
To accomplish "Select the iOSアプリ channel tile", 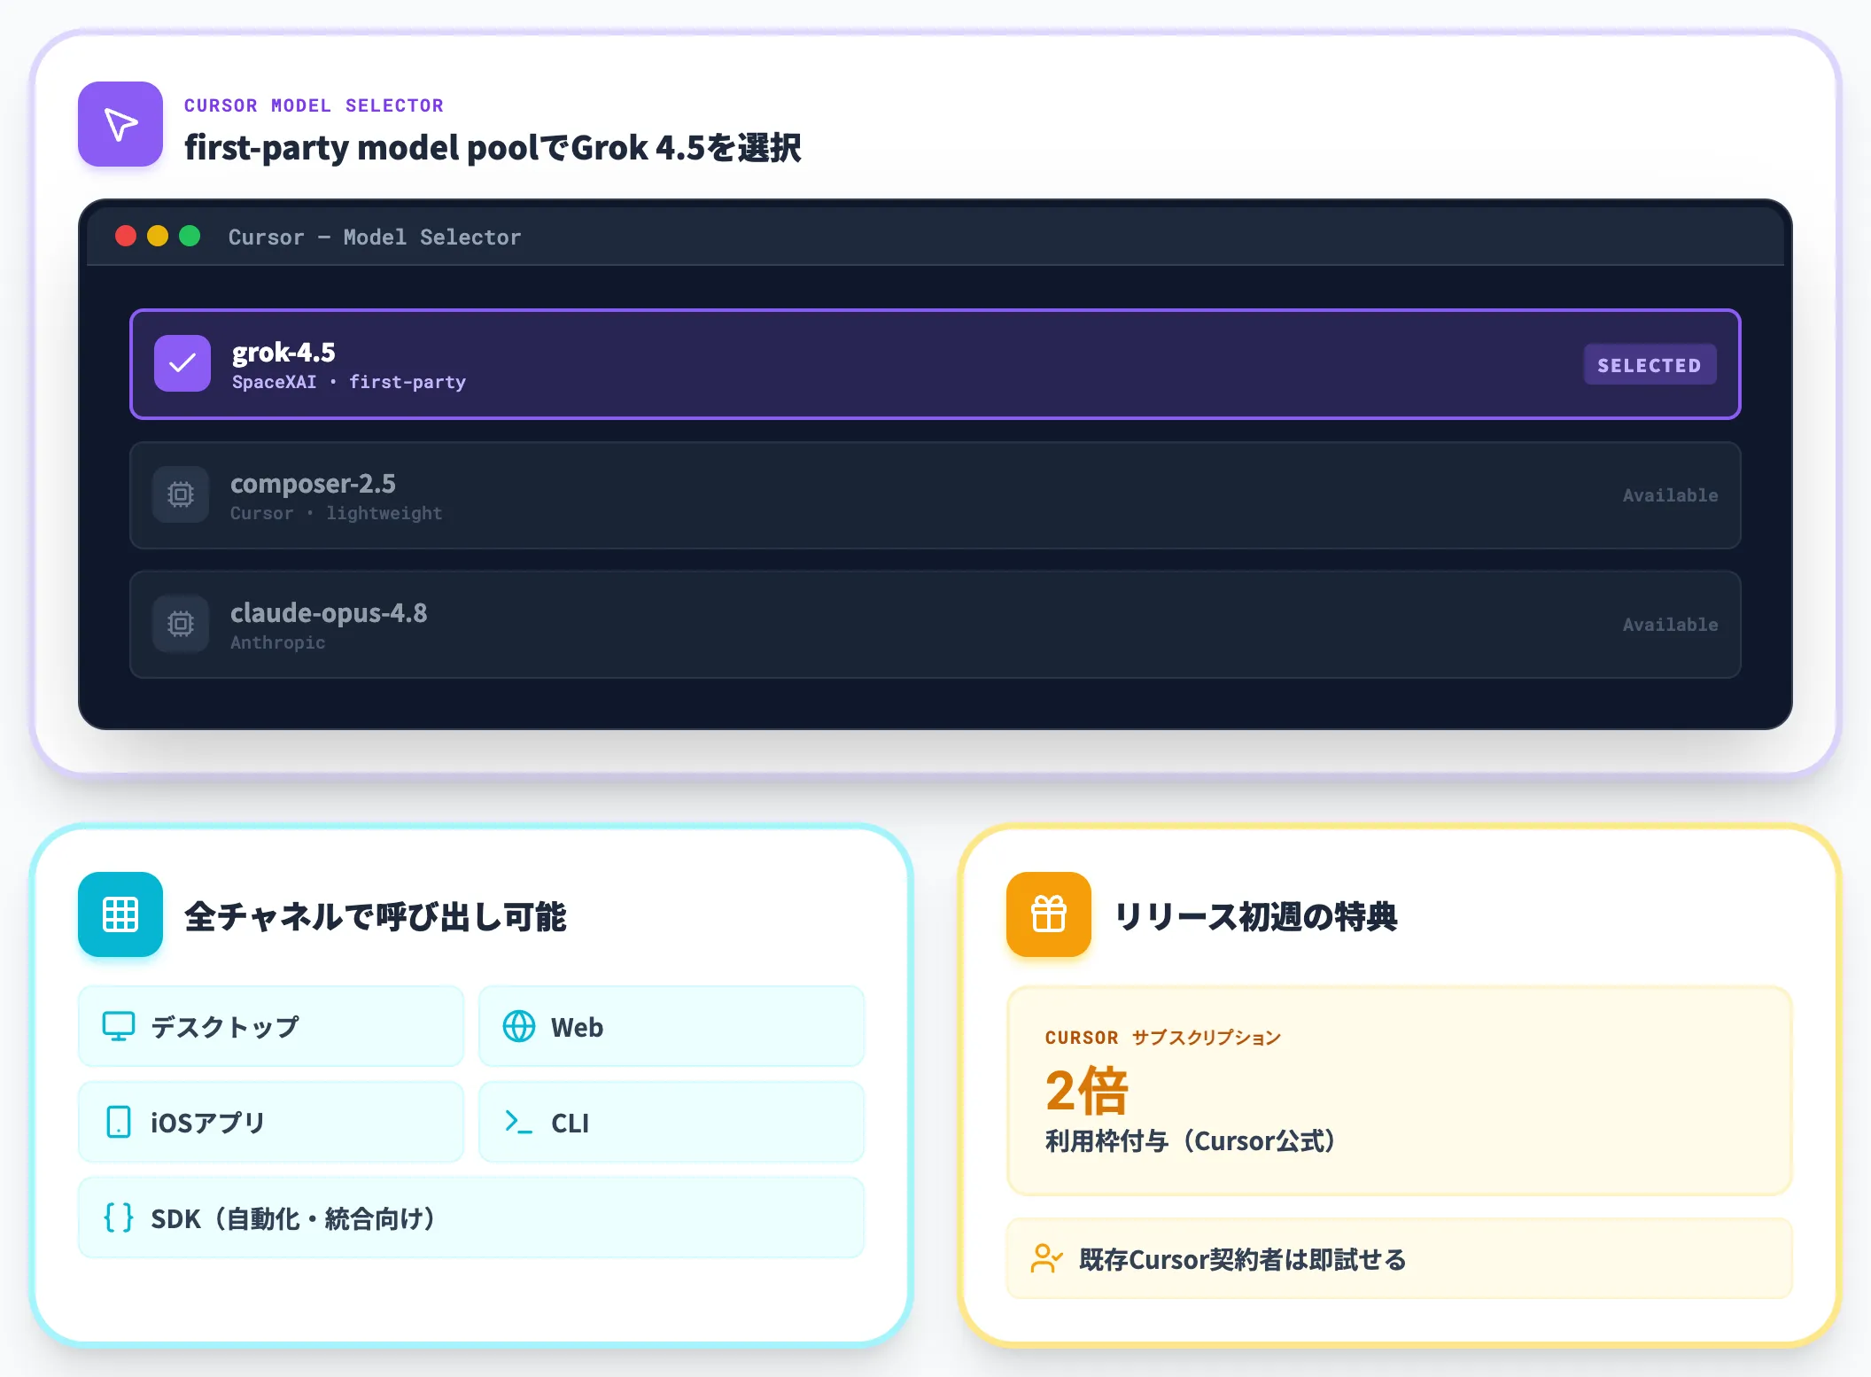I will click(x=271, y=1122).
